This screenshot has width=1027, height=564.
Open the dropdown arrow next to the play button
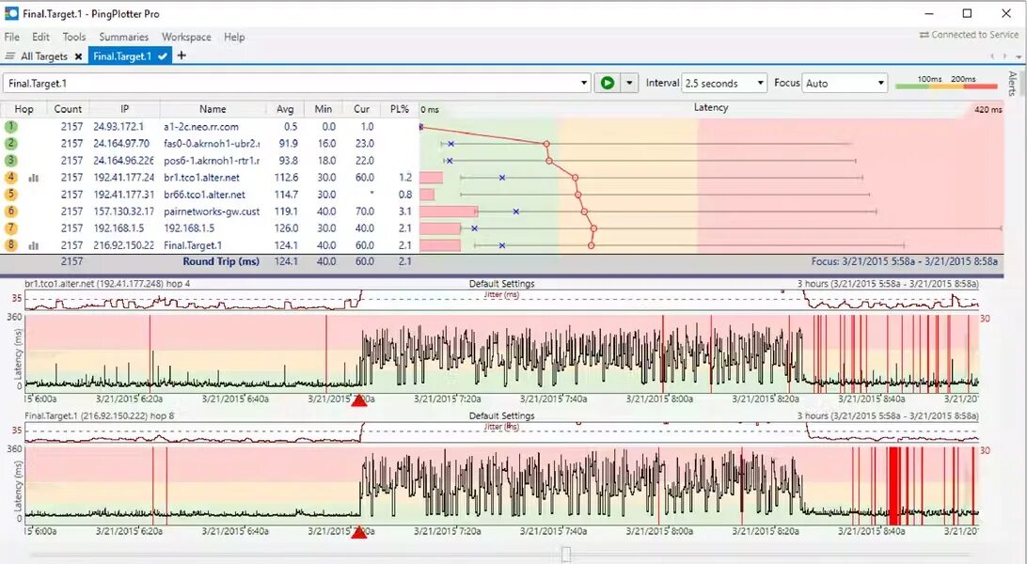[629, 83]
